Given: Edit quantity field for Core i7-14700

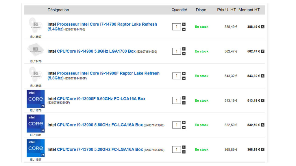Looking at the screenshot, I should coord(177,27).
